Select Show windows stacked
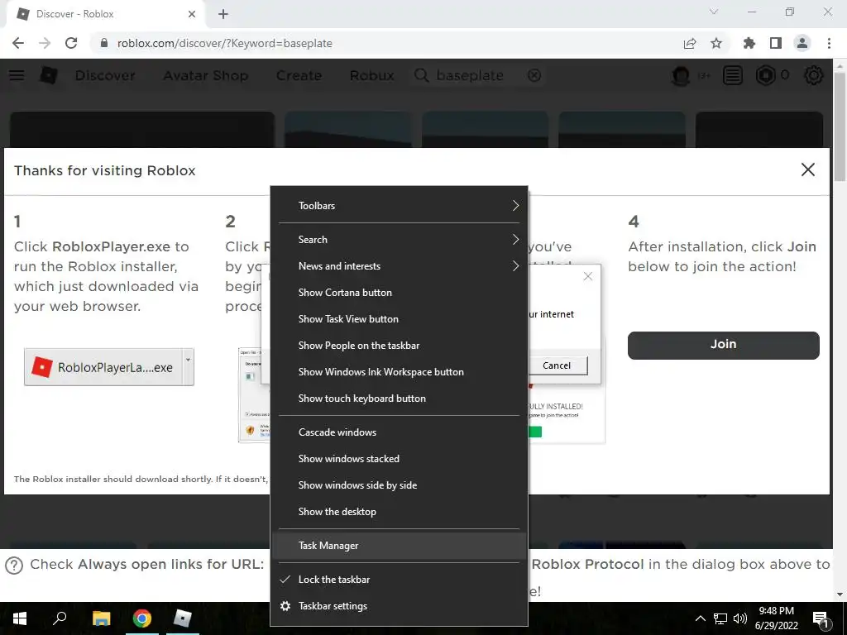 399,458
